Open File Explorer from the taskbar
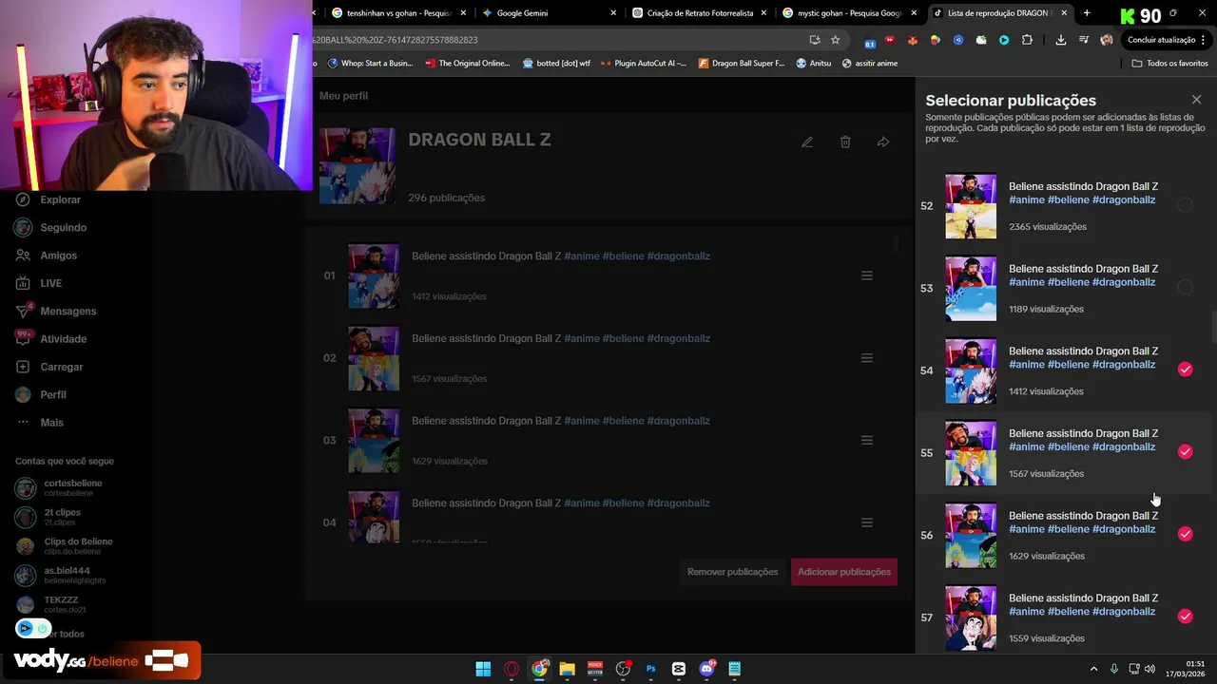1217x684 pixels. [x=567, y=669]
